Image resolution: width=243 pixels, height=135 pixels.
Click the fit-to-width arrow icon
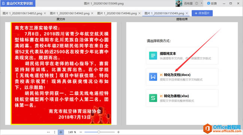(x=48, y=132)
